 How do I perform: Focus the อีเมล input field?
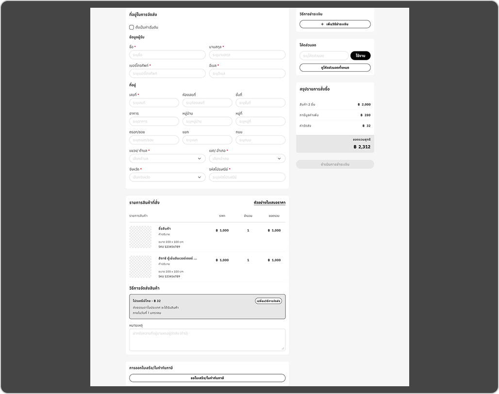(247, 74)
